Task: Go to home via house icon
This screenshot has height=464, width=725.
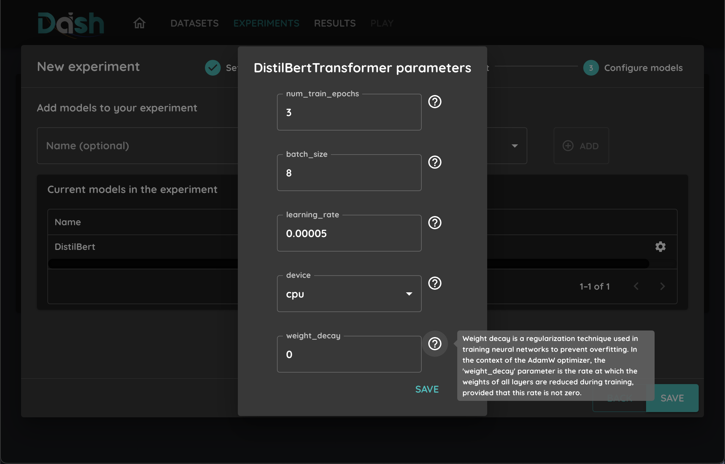Action: 139,23
